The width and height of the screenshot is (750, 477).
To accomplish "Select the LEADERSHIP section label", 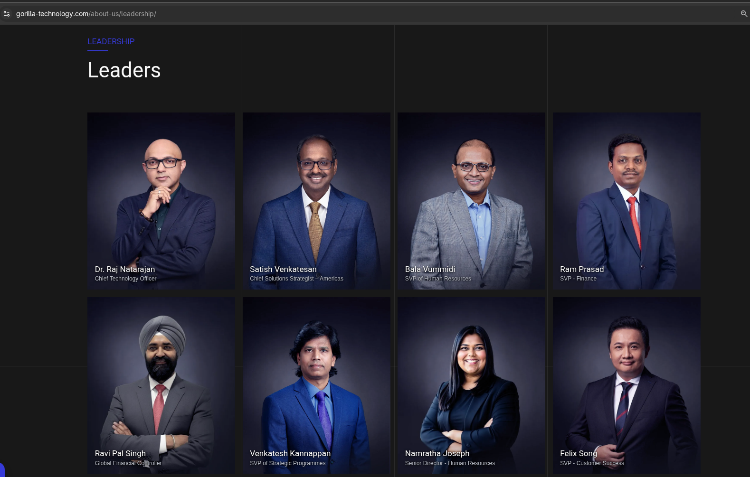I will pyautogui.click(x=111, y=41).
